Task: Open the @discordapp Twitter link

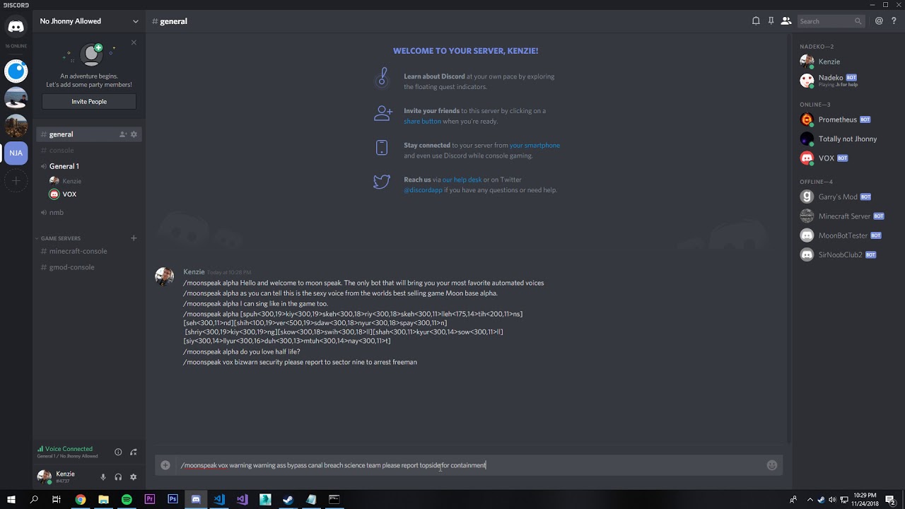Action: (423, 190)
